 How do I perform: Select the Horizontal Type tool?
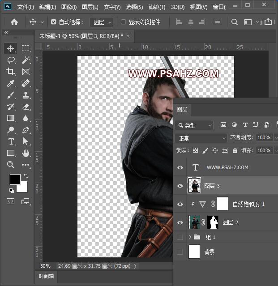(x=11, y=141)
